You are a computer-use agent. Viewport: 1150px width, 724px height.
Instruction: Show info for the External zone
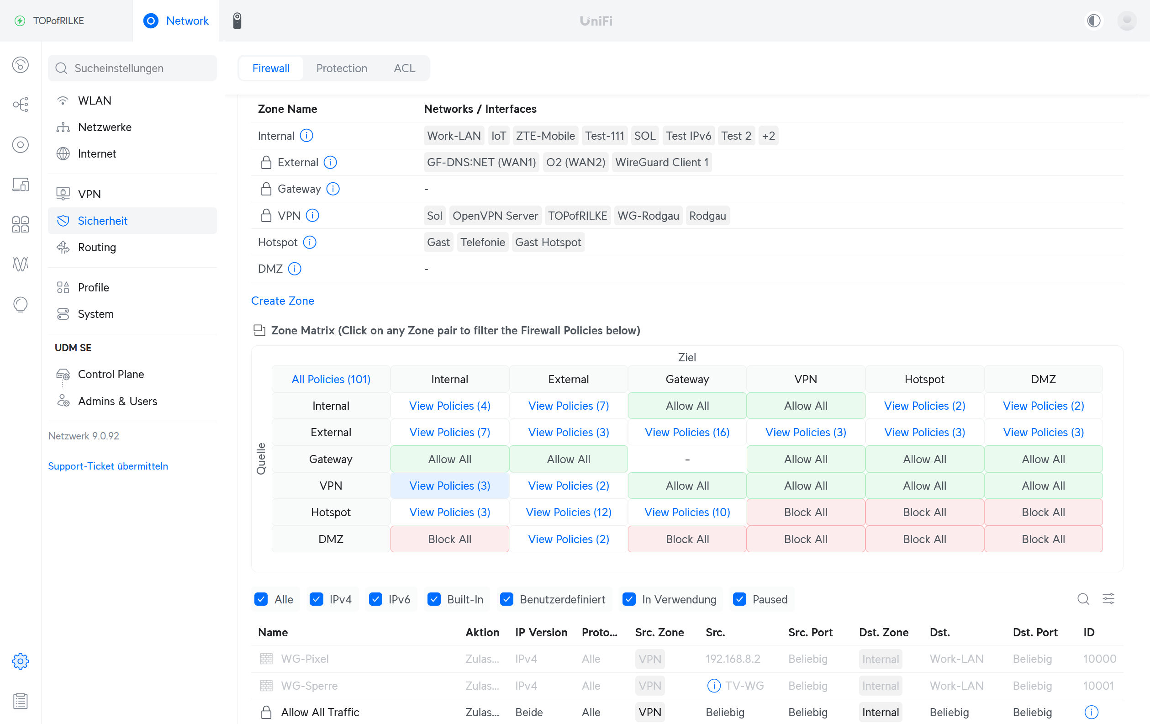point(330,162)
